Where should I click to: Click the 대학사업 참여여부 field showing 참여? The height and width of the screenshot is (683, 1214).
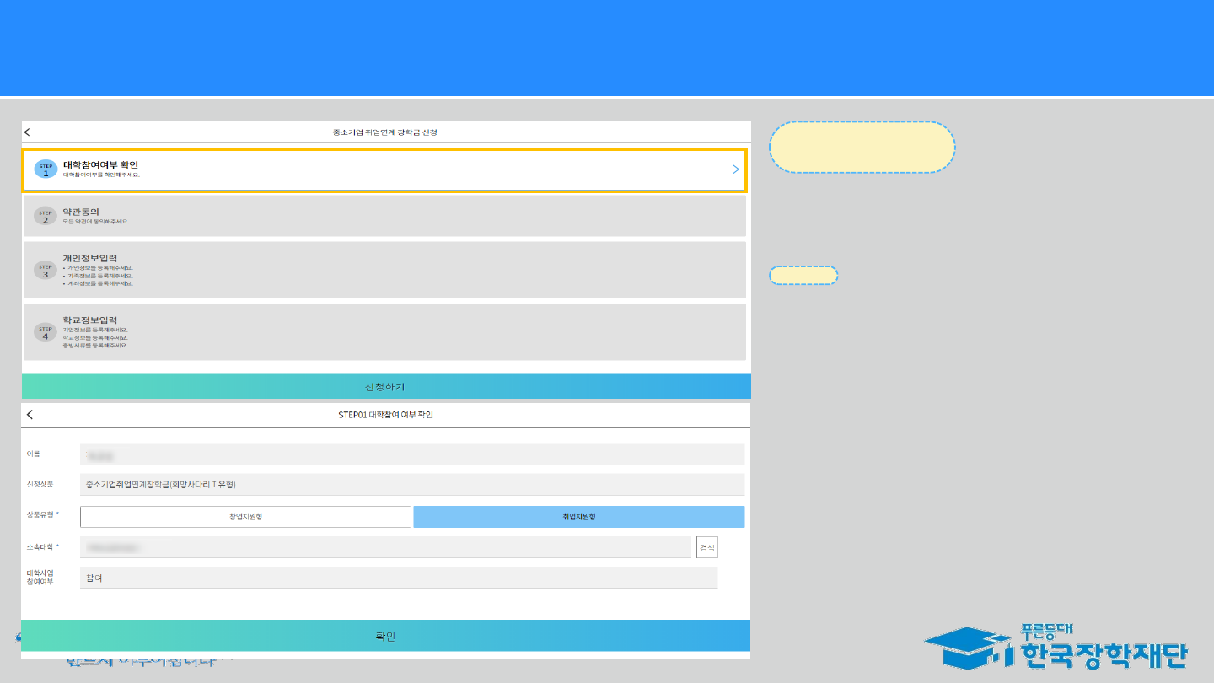pyautogui.click(x=398, y=578)
